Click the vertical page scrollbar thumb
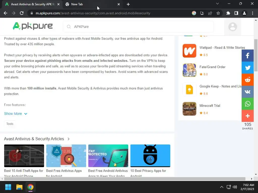The height and width of the screenshot is (193, 258). tap(256, 55)
